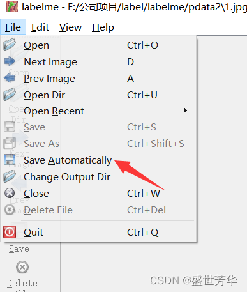The width and height of the screenshot is (247, 292).
Task: Click the blue Prev Image arrow icon
Action: click(10, 78)
